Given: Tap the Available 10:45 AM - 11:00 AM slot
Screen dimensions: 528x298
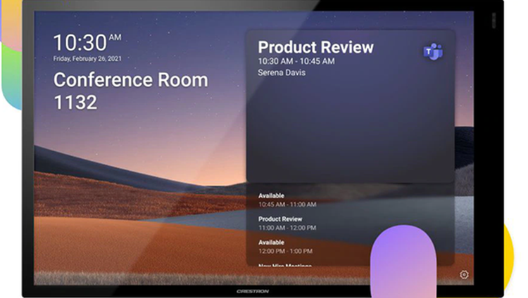Looking at the screenshot, I should 287,200.
